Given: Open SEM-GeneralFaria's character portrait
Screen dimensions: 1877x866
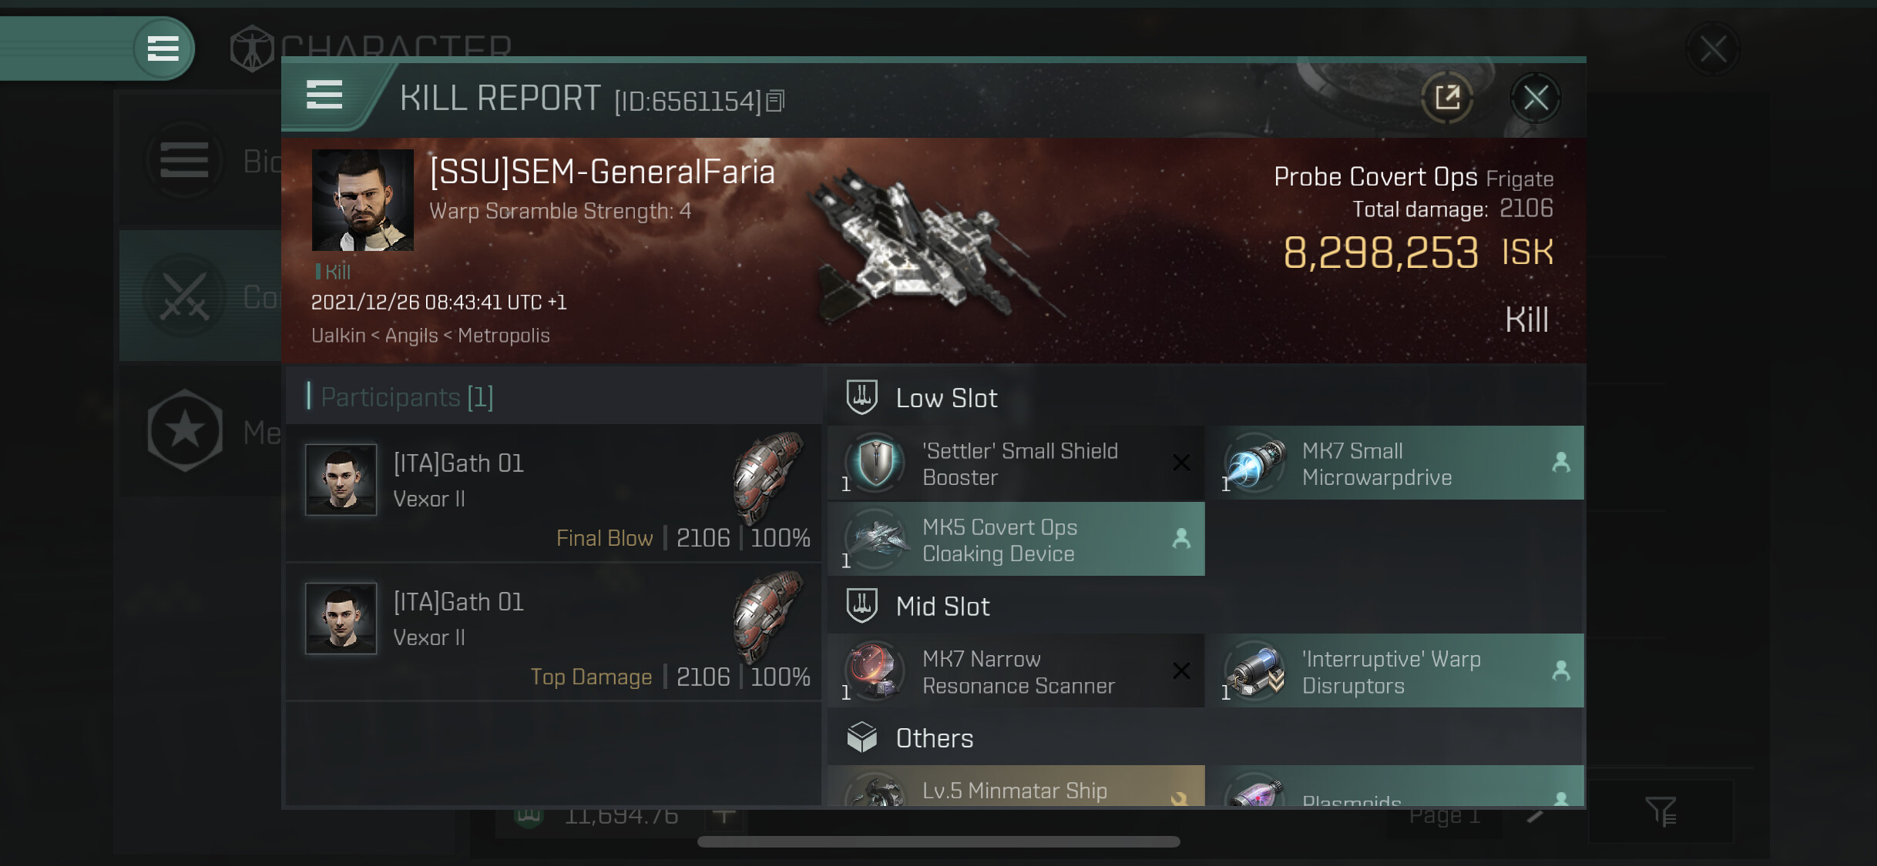Looking at the screenshot, I should [x=362, y=200].
